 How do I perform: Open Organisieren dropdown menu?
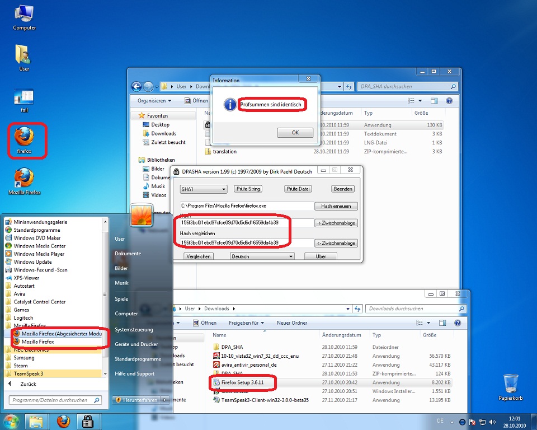click(154, 100)
